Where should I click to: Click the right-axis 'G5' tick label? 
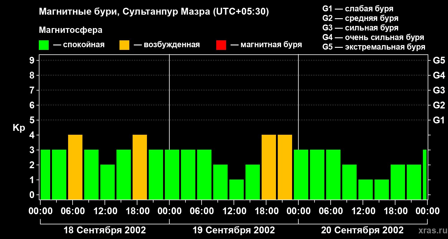[x=439, y=60]
